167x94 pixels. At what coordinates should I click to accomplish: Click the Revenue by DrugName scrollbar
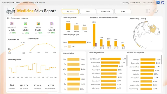pos(162,60)
